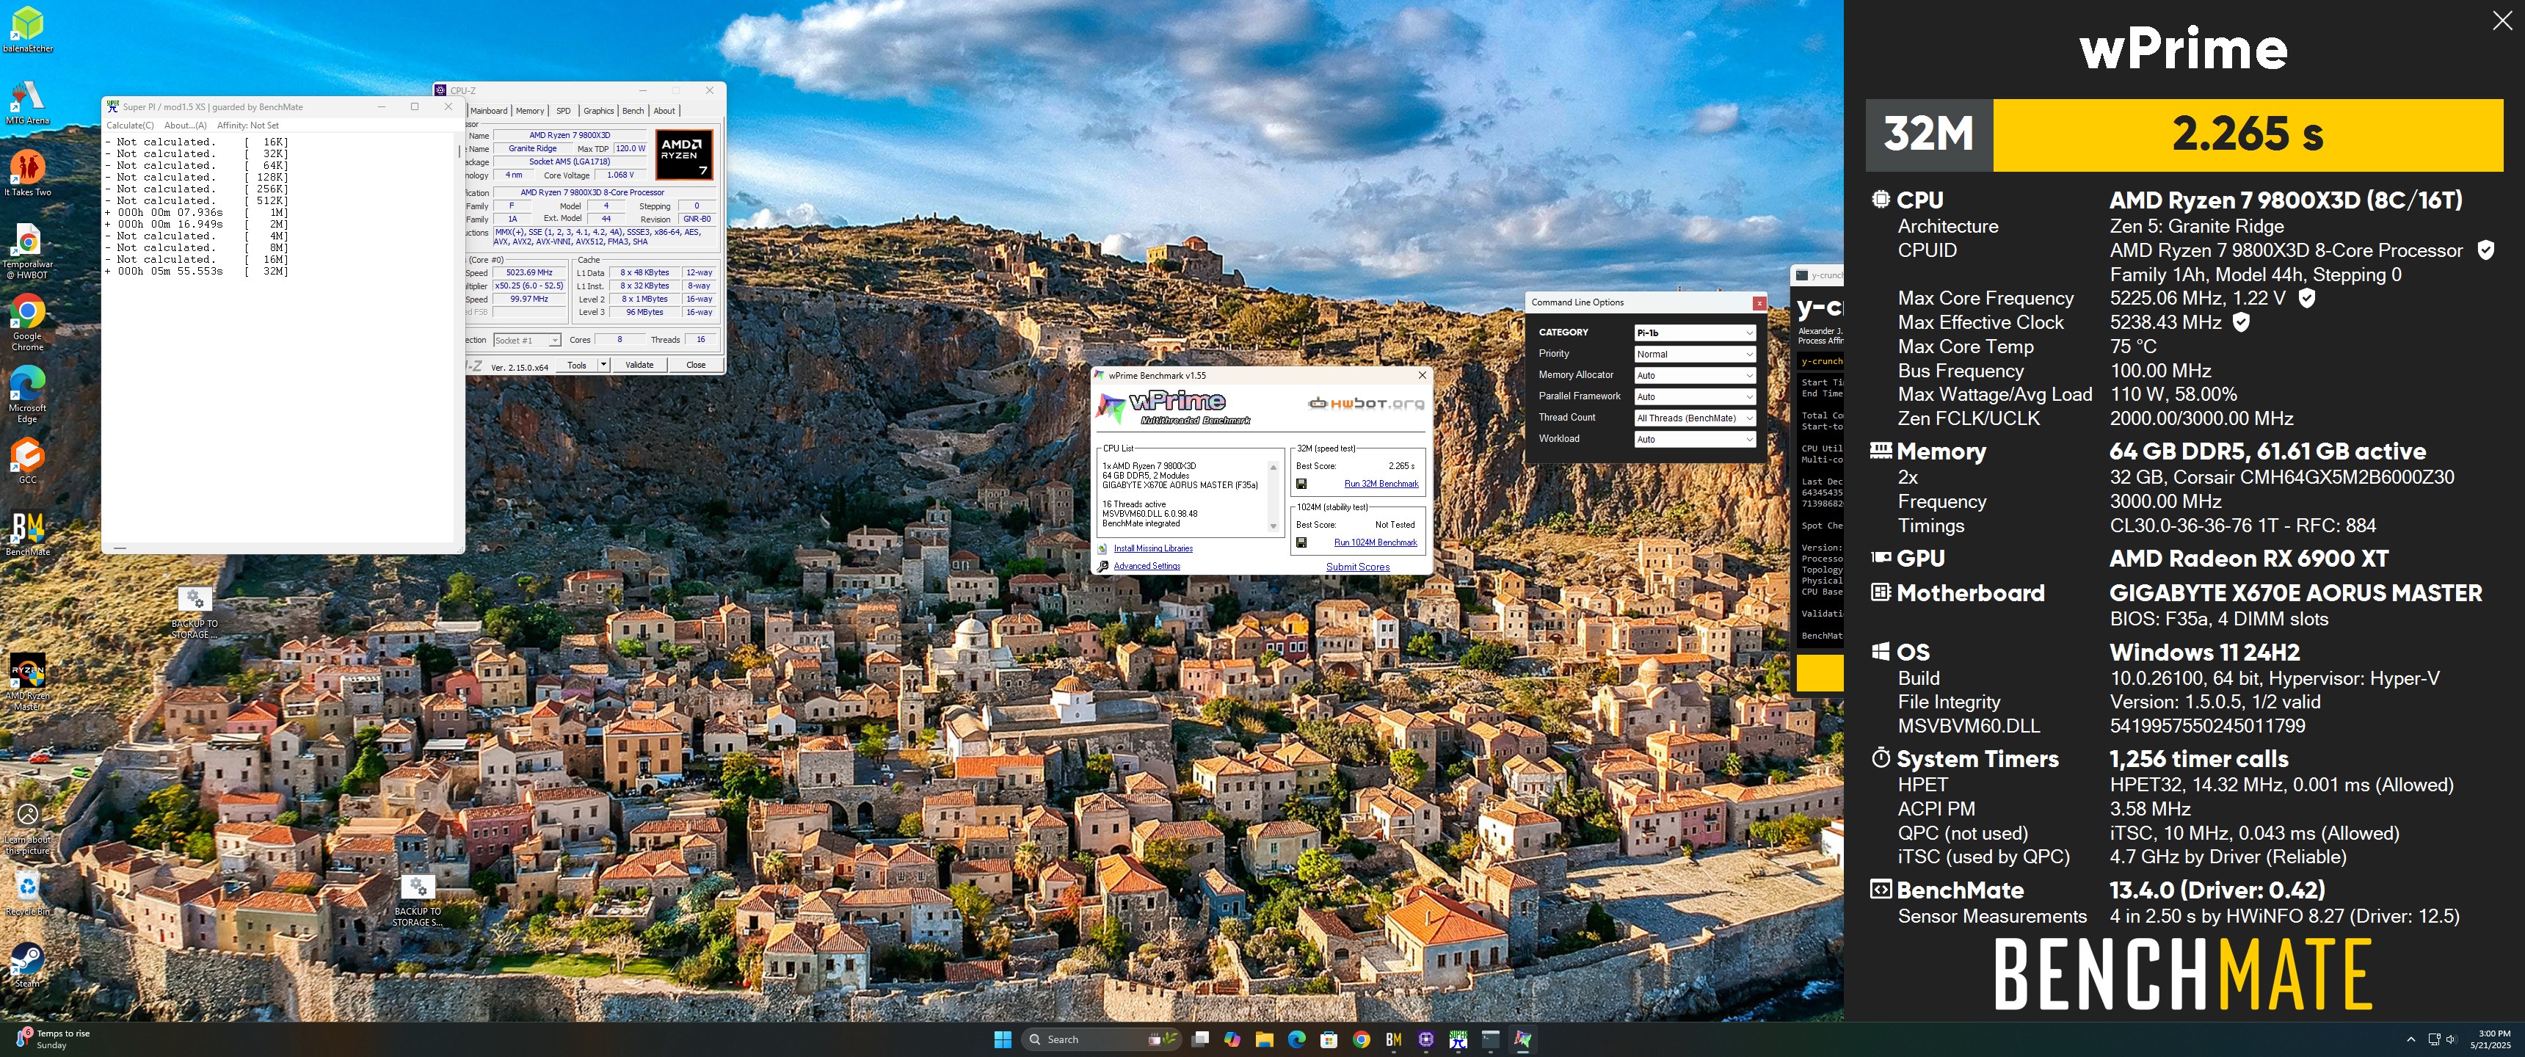Click the Submit Scores link
2525x1057 pixels.
(1358, 567)
